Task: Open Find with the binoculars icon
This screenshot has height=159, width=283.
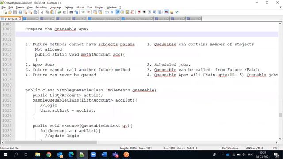Action: click(71, 12)
